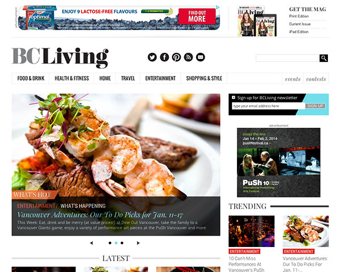Open the events link
The height and width of the screenshot is (272, 341).
(x=293, y=79)
